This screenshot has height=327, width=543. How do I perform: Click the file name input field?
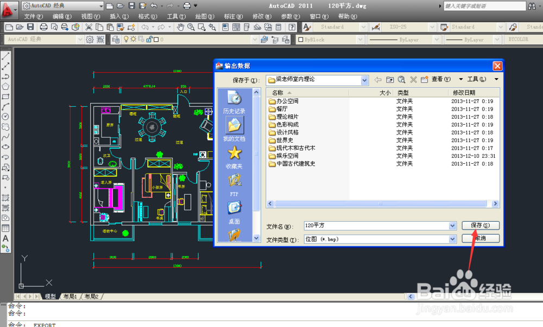(376, 226)
